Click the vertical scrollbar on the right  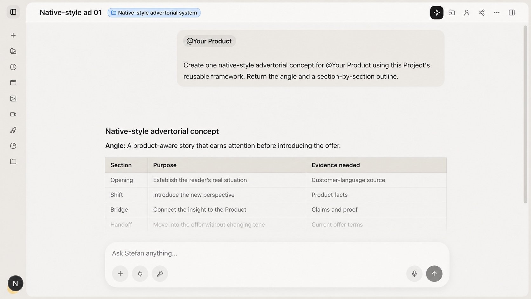pyautogui.click(x=525, y=114)
